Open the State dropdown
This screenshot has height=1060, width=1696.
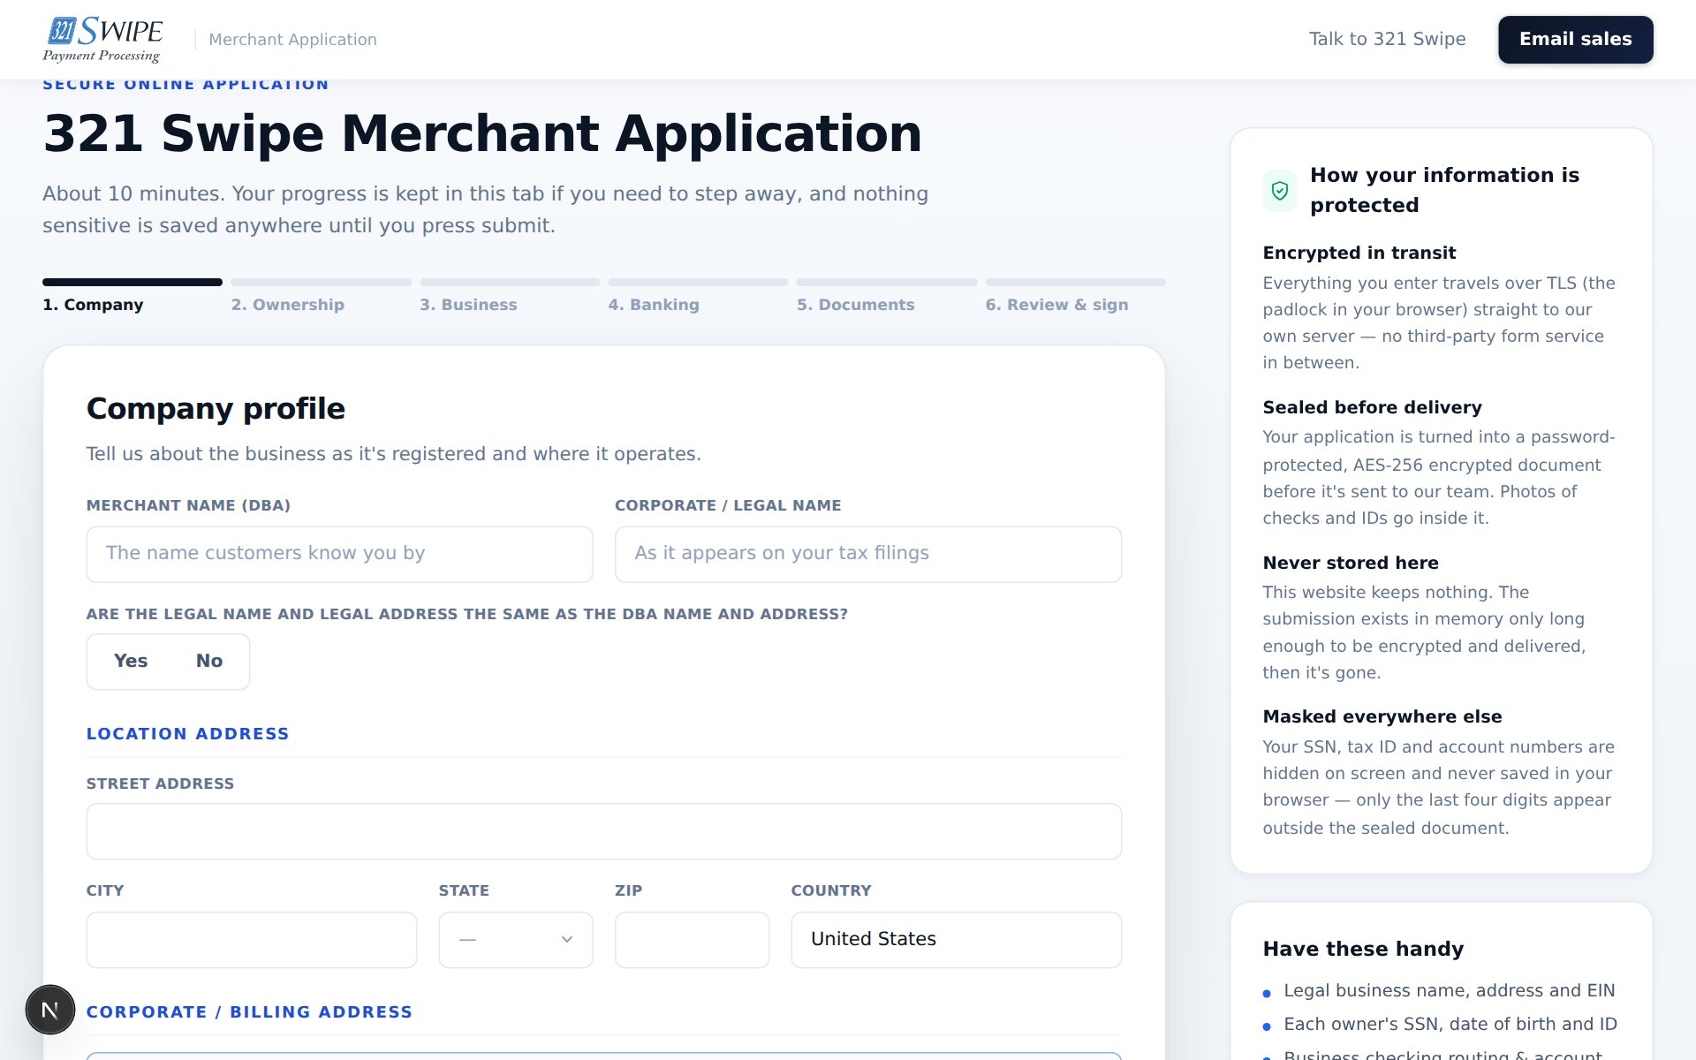tap(516, 940)
